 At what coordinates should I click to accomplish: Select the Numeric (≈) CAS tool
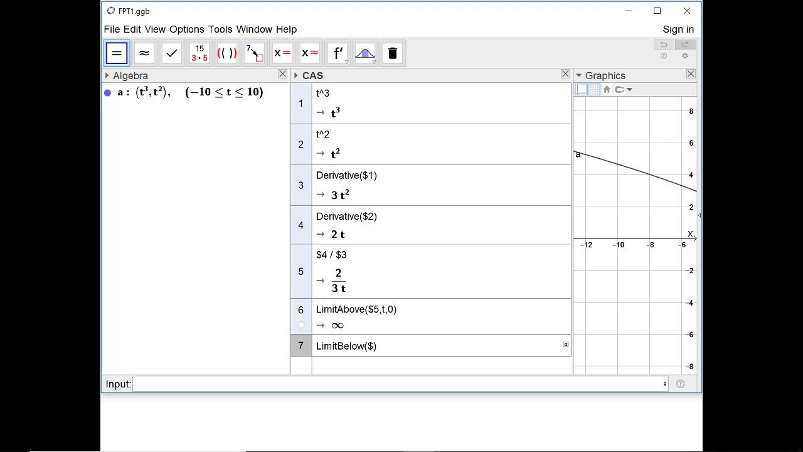point(144,53)
